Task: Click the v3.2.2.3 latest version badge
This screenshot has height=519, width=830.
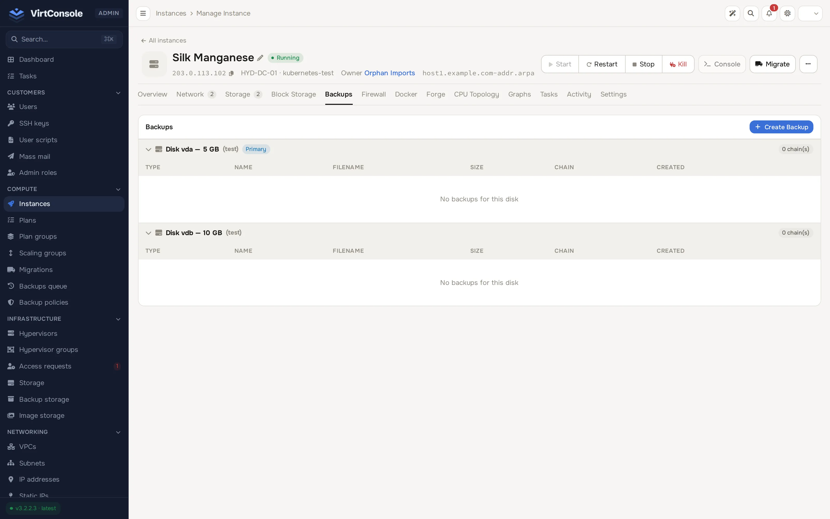Action: pos(33,508)
